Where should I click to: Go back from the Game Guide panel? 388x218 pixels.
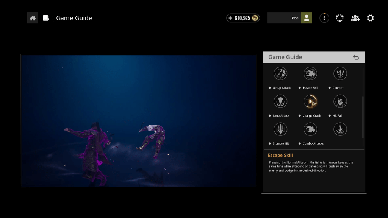pos(356,58)
